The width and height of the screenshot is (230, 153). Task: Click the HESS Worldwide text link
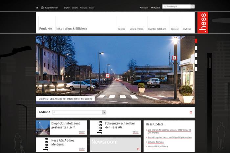click(51, 8)
